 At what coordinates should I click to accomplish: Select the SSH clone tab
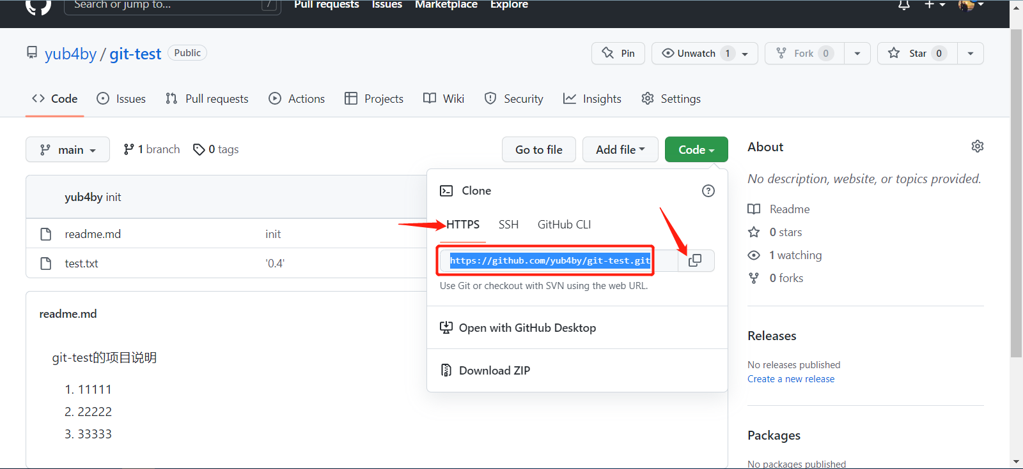508,225
